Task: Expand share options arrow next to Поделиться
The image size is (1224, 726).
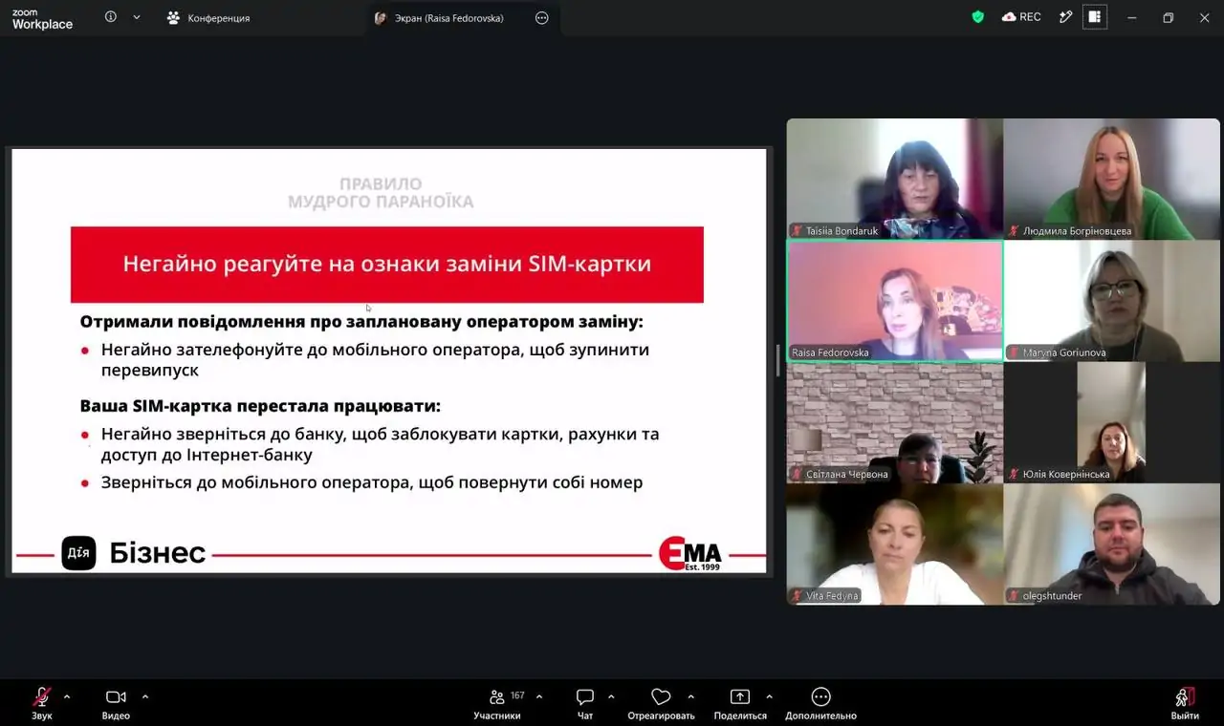Action: coord(769,696)
